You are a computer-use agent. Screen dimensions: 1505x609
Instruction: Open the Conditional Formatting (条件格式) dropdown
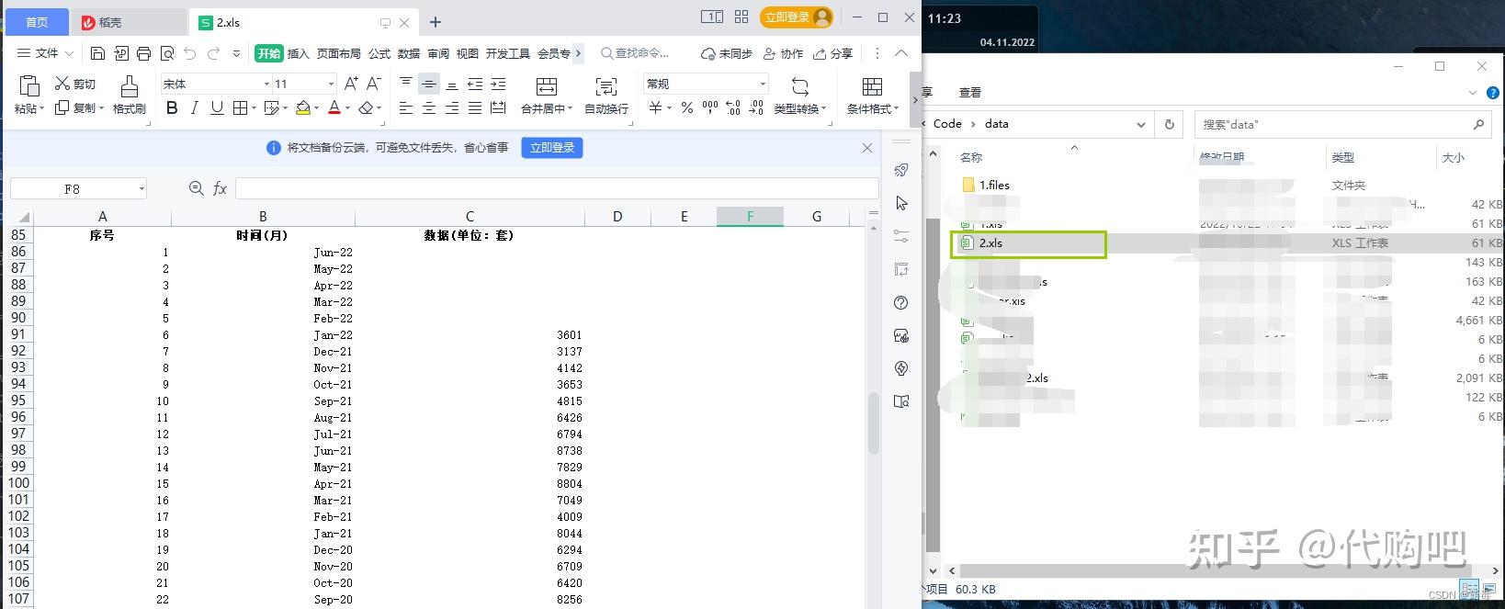coord(873,108)
